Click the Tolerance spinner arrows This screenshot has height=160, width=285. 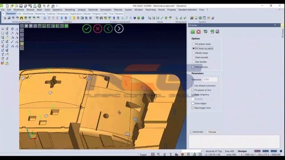click(218, 80)
